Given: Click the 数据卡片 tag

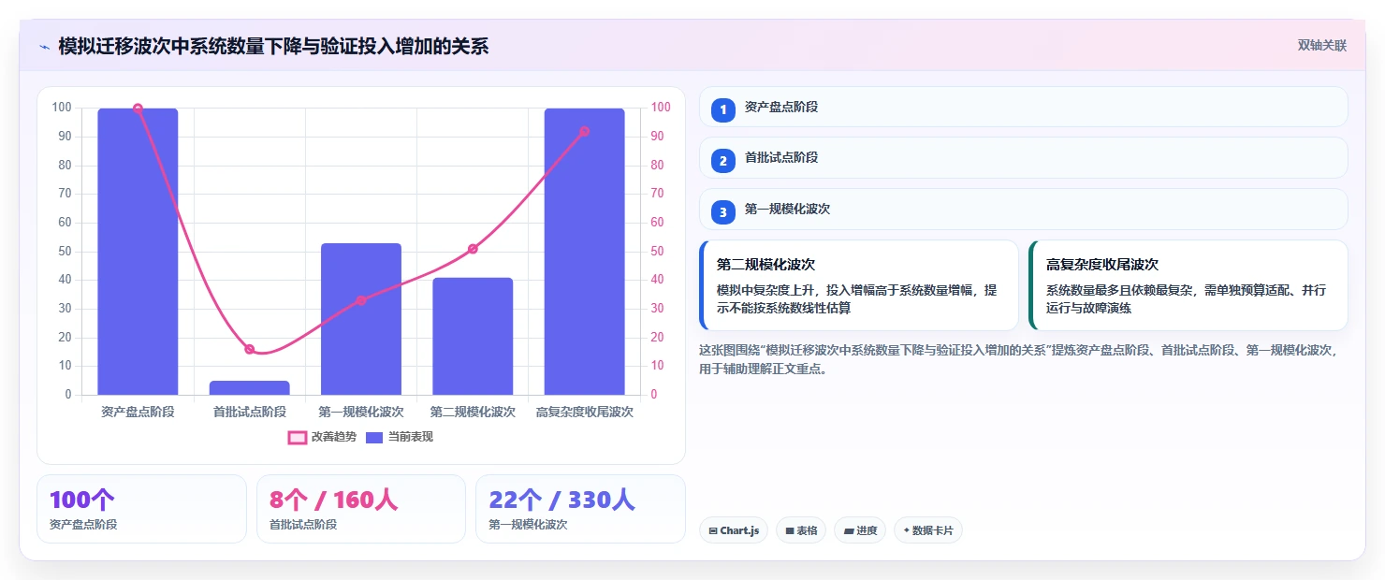Looking at the screenshot, I should tap(927, 530).
